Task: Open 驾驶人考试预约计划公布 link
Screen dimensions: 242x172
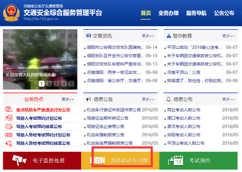Action: point(39,118)
